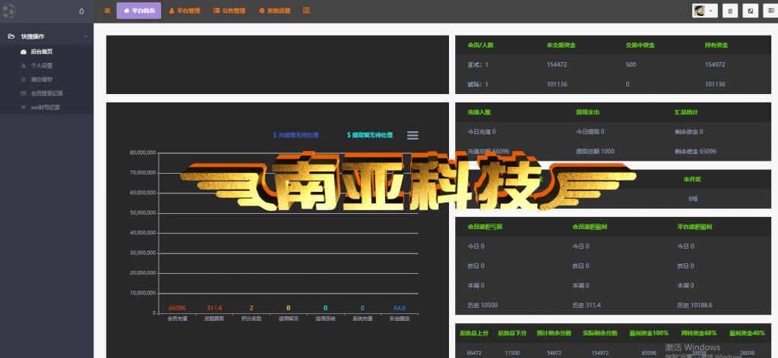778x358 pixels.
Task: Click the 154472 untraded funds value
Action: pyautogui.click(x=557, y=65)
